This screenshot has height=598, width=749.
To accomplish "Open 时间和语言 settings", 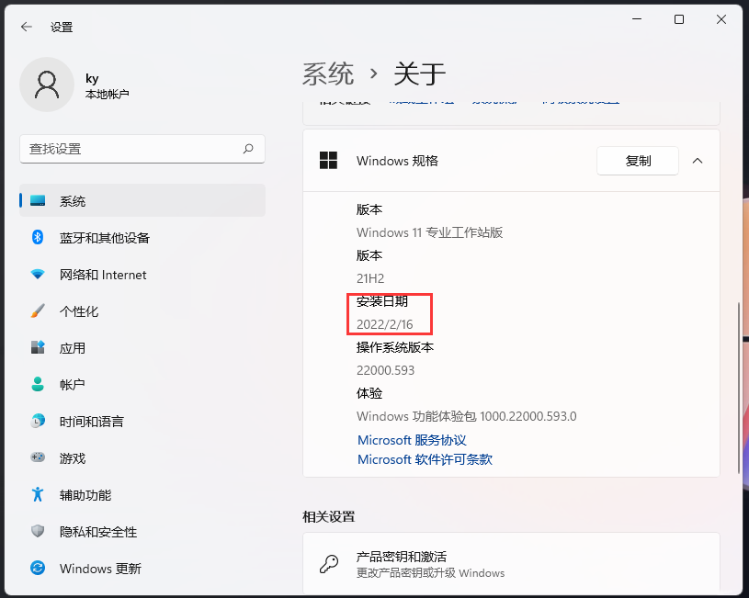I will [x=79, y=422].
